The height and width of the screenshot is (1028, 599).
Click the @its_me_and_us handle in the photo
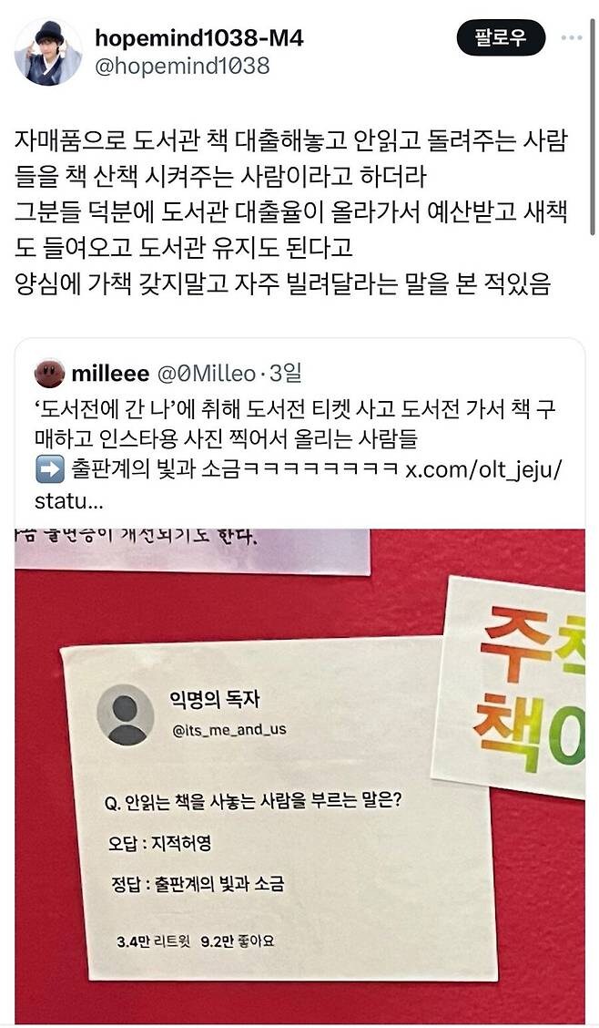click(229, 729)
